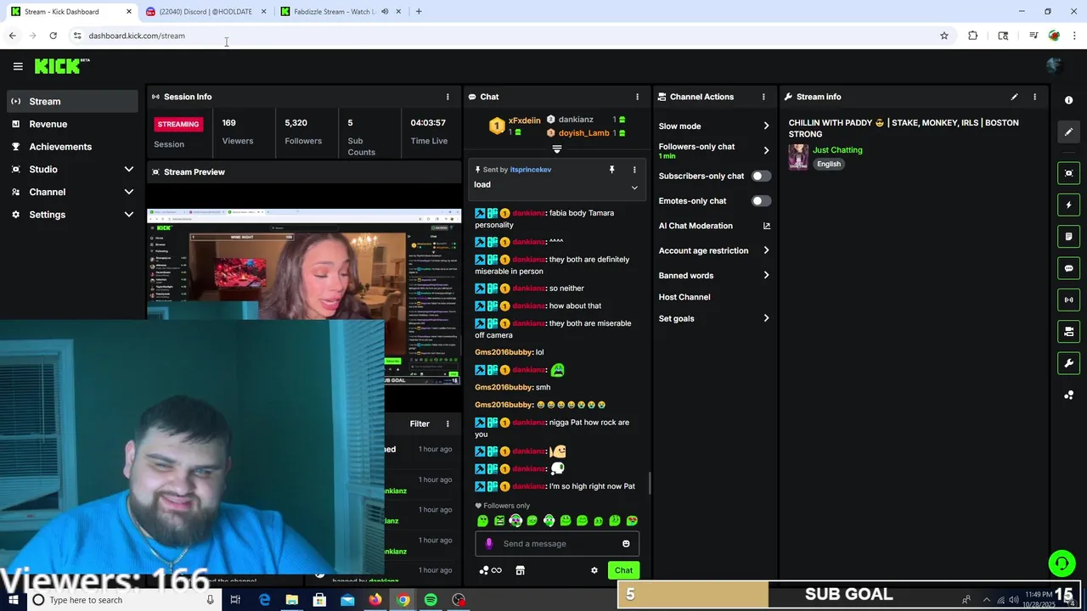Click in the Send a message field
The height and width of the screenshot is (611, 1087).
(558, 544)
